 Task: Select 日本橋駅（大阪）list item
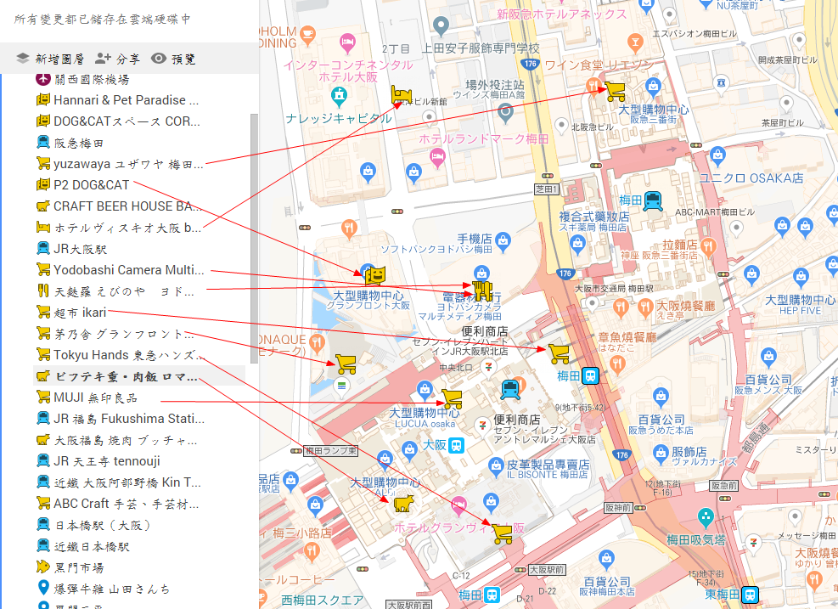[93, 525]
